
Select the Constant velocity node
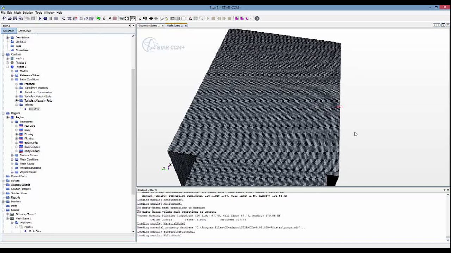pyautogui.click(x=34, y=109)
